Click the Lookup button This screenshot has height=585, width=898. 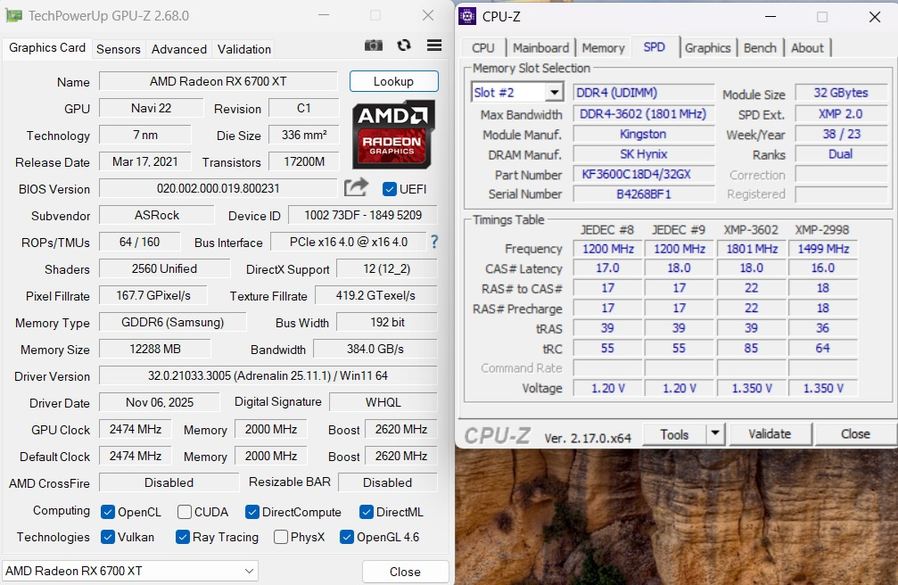click(x=393, y=80)
